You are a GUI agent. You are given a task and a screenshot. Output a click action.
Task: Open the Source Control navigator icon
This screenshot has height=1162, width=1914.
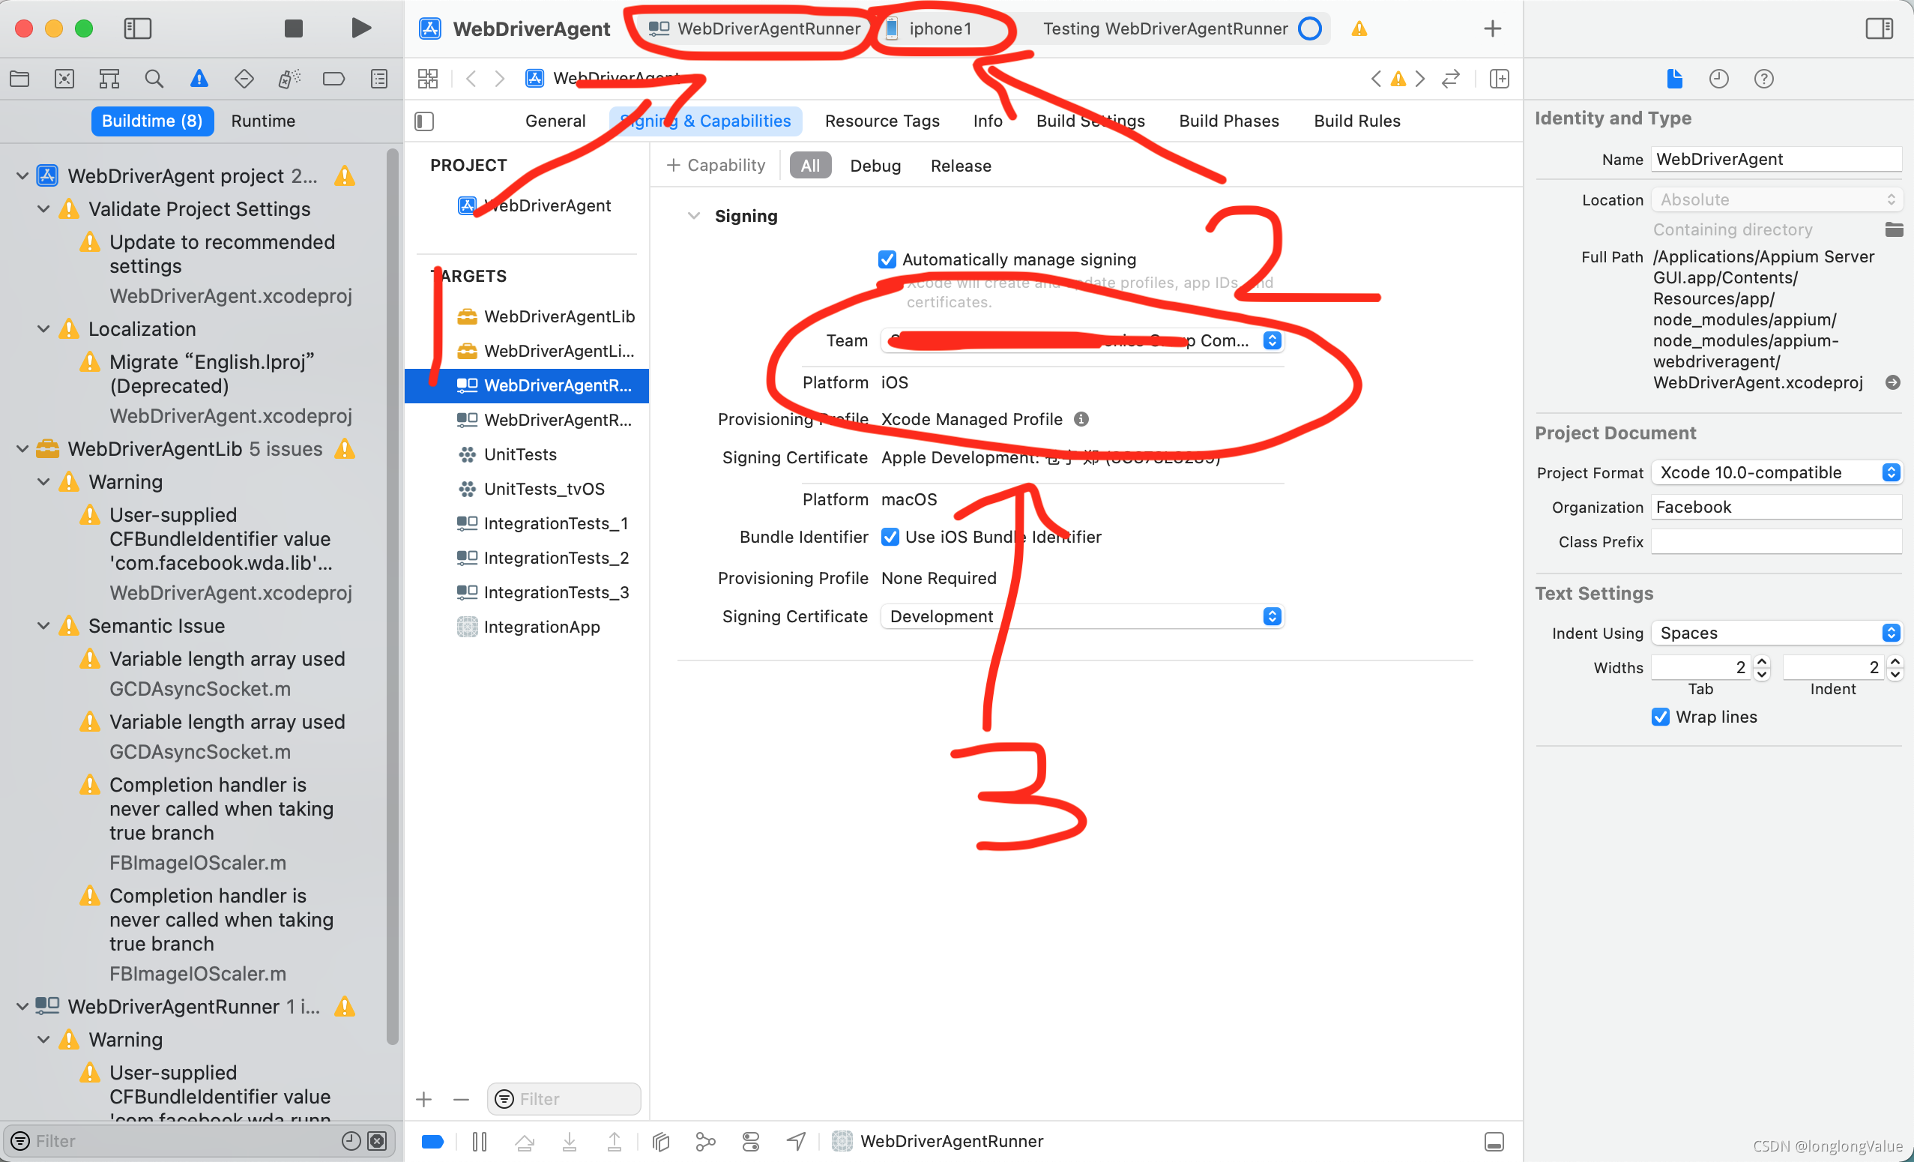coord(64,79)
